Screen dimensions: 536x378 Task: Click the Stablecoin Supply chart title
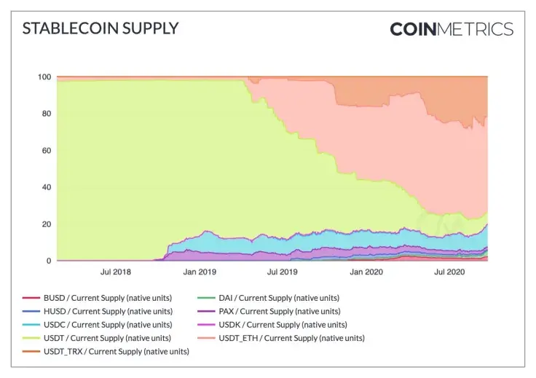[100, 28]
